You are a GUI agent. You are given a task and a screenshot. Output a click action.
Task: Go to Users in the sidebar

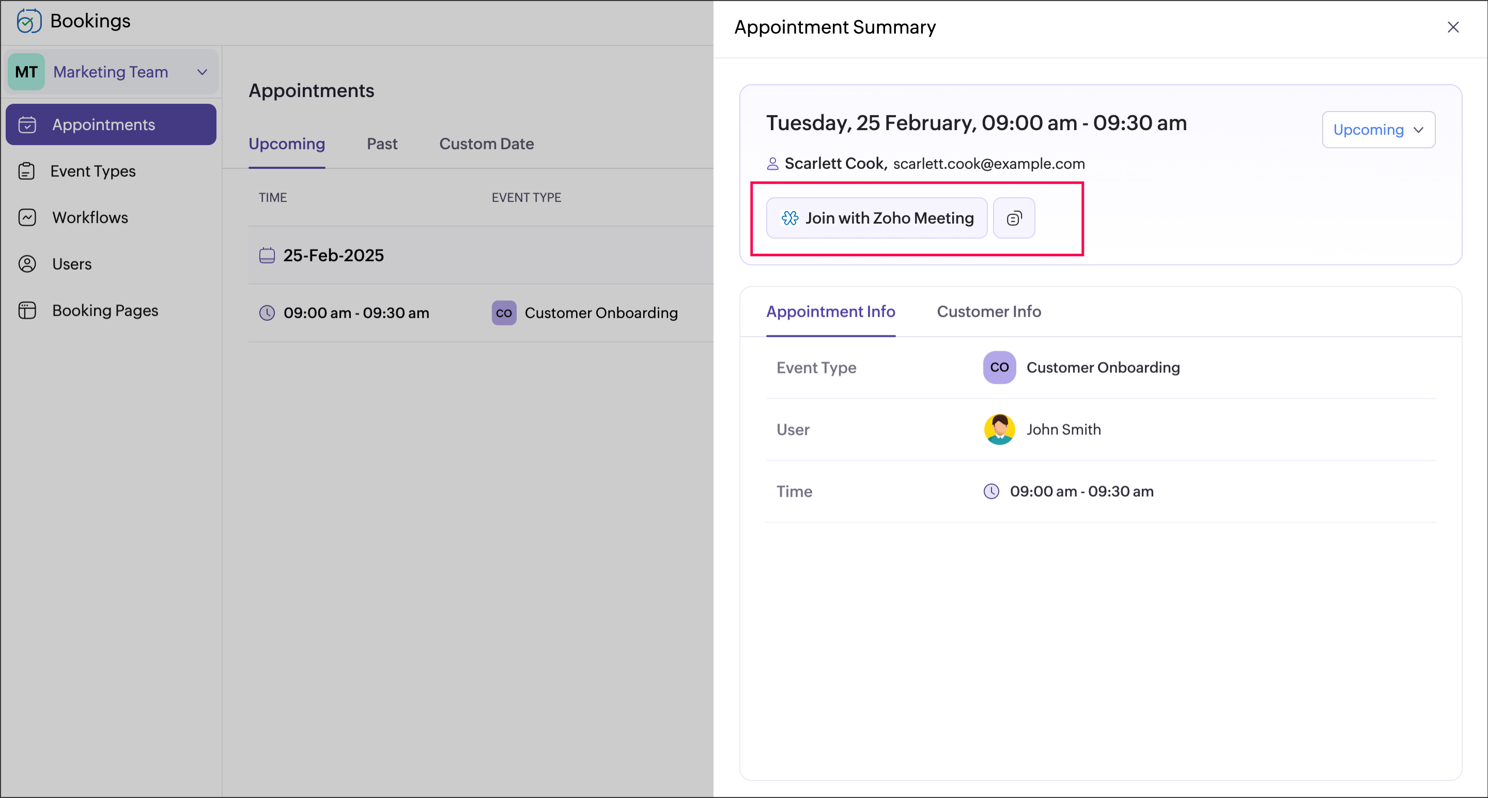(72, 264)
